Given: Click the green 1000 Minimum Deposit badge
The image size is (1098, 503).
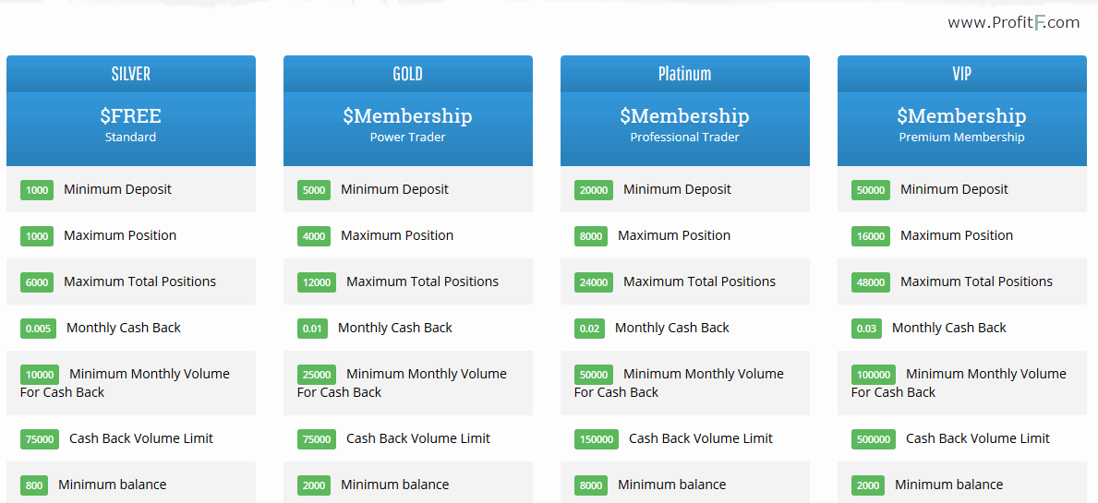Looking at the screenshot, I should pos(37,190).
